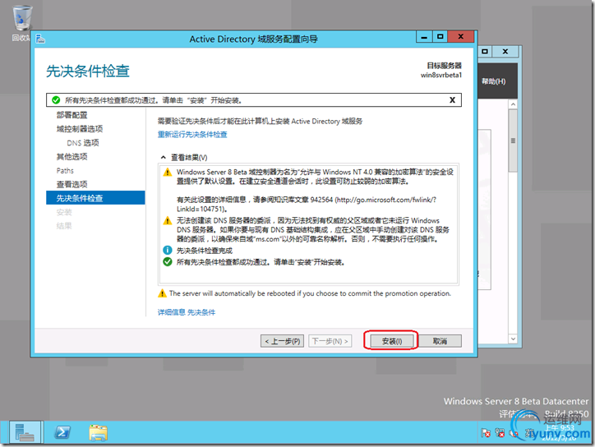Click the NT 4.0 crypto warning icon
Viewport: 595px width, 447px height.
(x=168, y=172)
